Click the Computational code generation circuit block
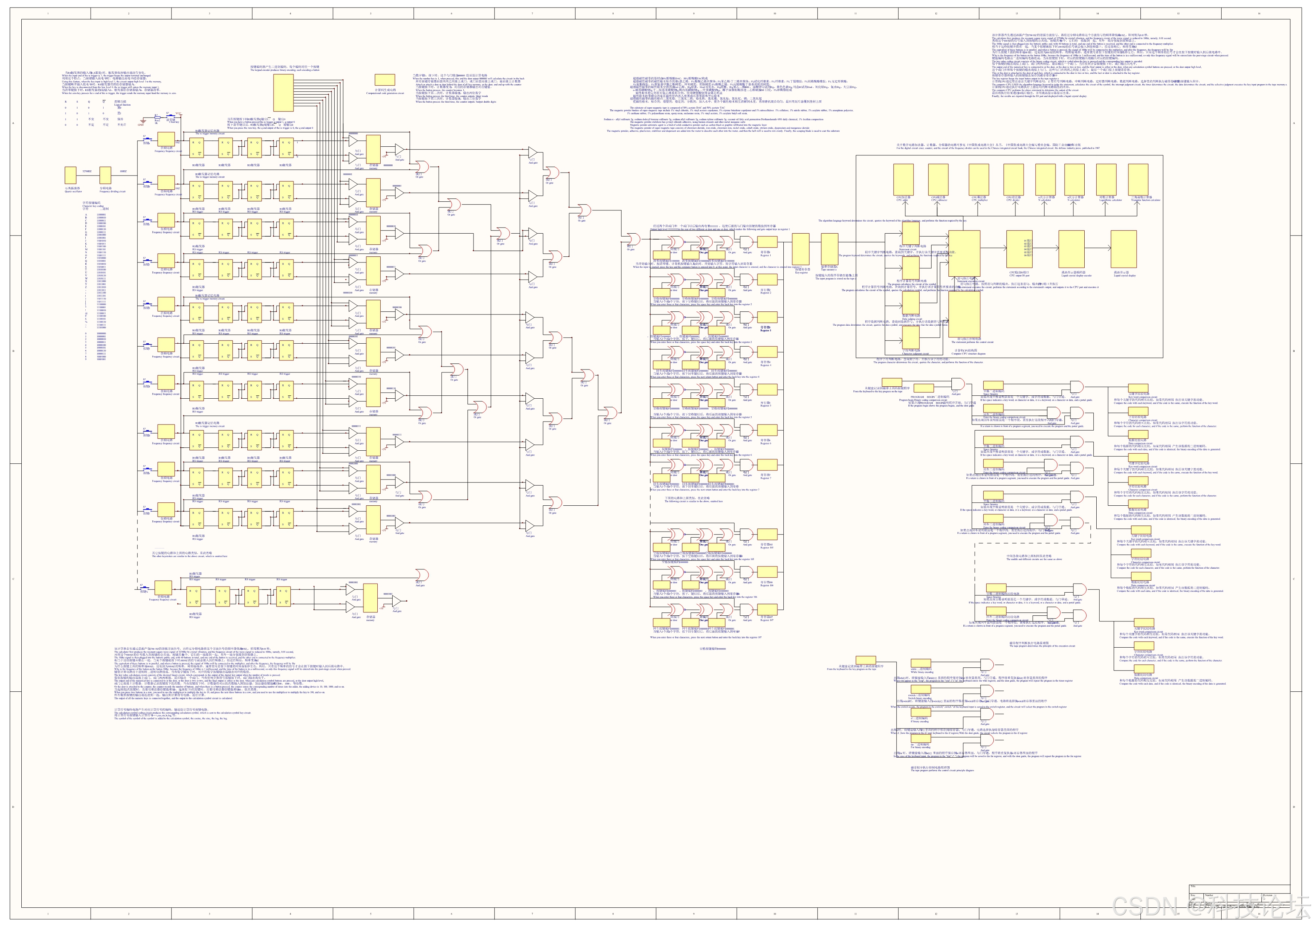Viewport: 1313px width, 928px height. coord(384,80)
